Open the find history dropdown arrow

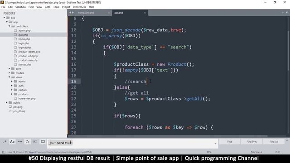(x=215, y=144)
